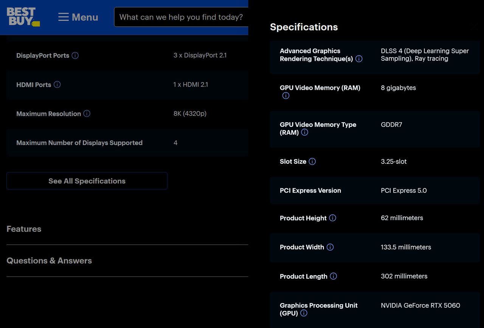484x328 pixels.
Task: Focus the 'What can we help you find today?' search box
Action: (x=181, y=17)
